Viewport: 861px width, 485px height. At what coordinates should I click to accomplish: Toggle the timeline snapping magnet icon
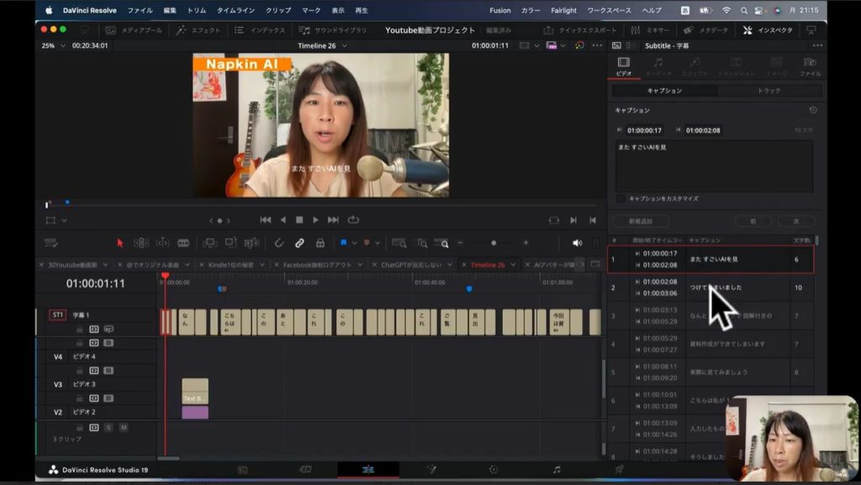[279, 243]
